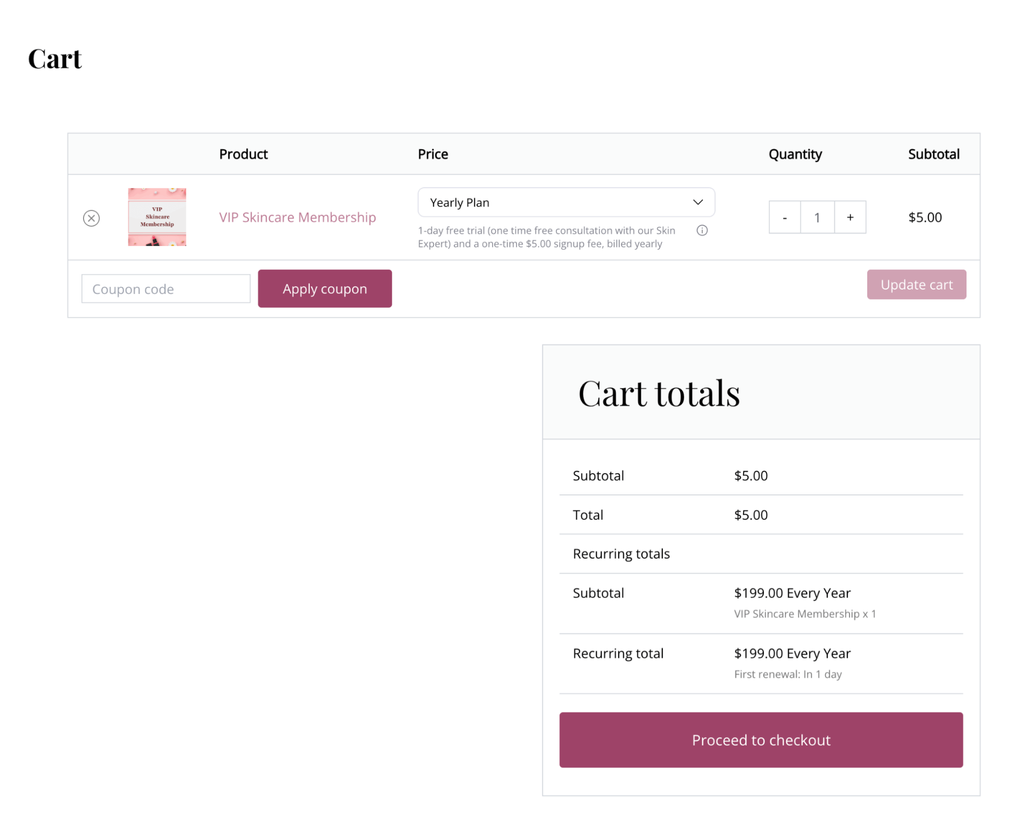1012x831 pixels.
Task: Click the Cart totals heading
Action: click(659, 394)
